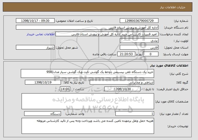
Task: Click the need date field 1398/10/19
Action: tap(43, 82)
